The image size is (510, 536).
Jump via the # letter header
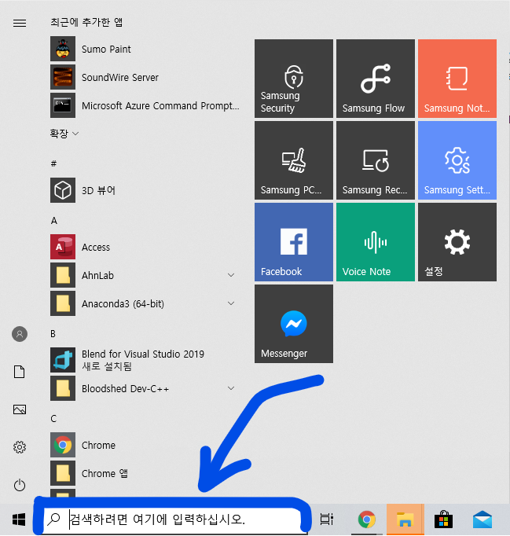[53, 163]
